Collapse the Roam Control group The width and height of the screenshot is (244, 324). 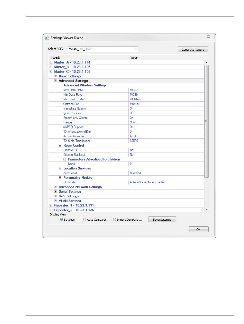tap(60, 145)
